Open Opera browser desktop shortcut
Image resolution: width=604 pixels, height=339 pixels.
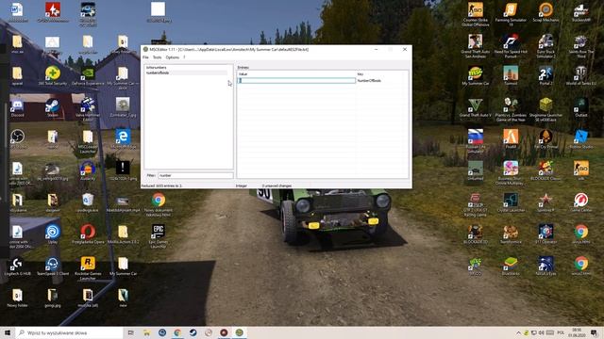pos(88,234)
